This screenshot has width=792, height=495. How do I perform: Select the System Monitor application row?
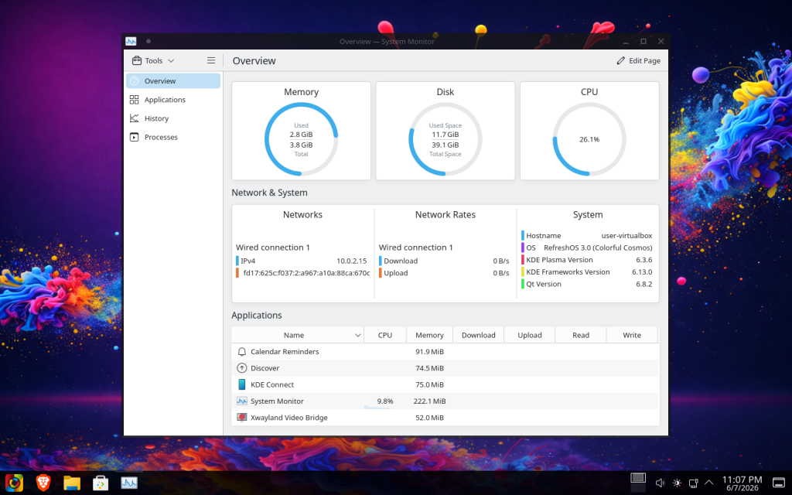pos(445,401)
